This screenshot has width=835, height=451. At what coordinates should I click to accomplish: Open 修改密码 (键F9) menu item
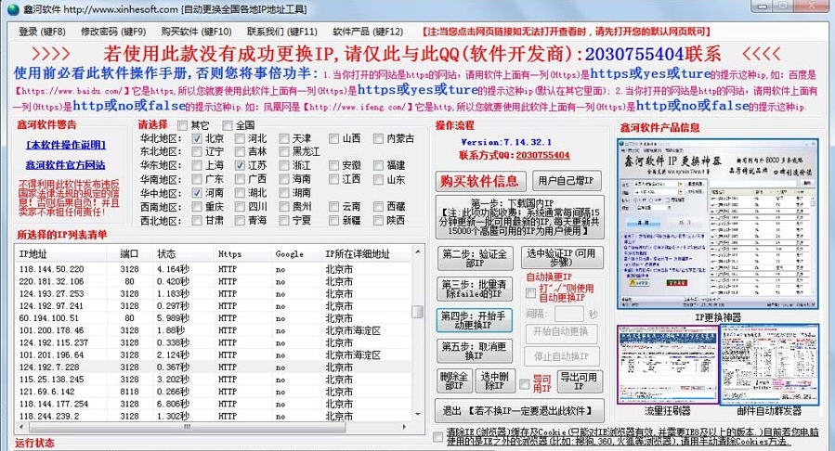pos(113,32)
